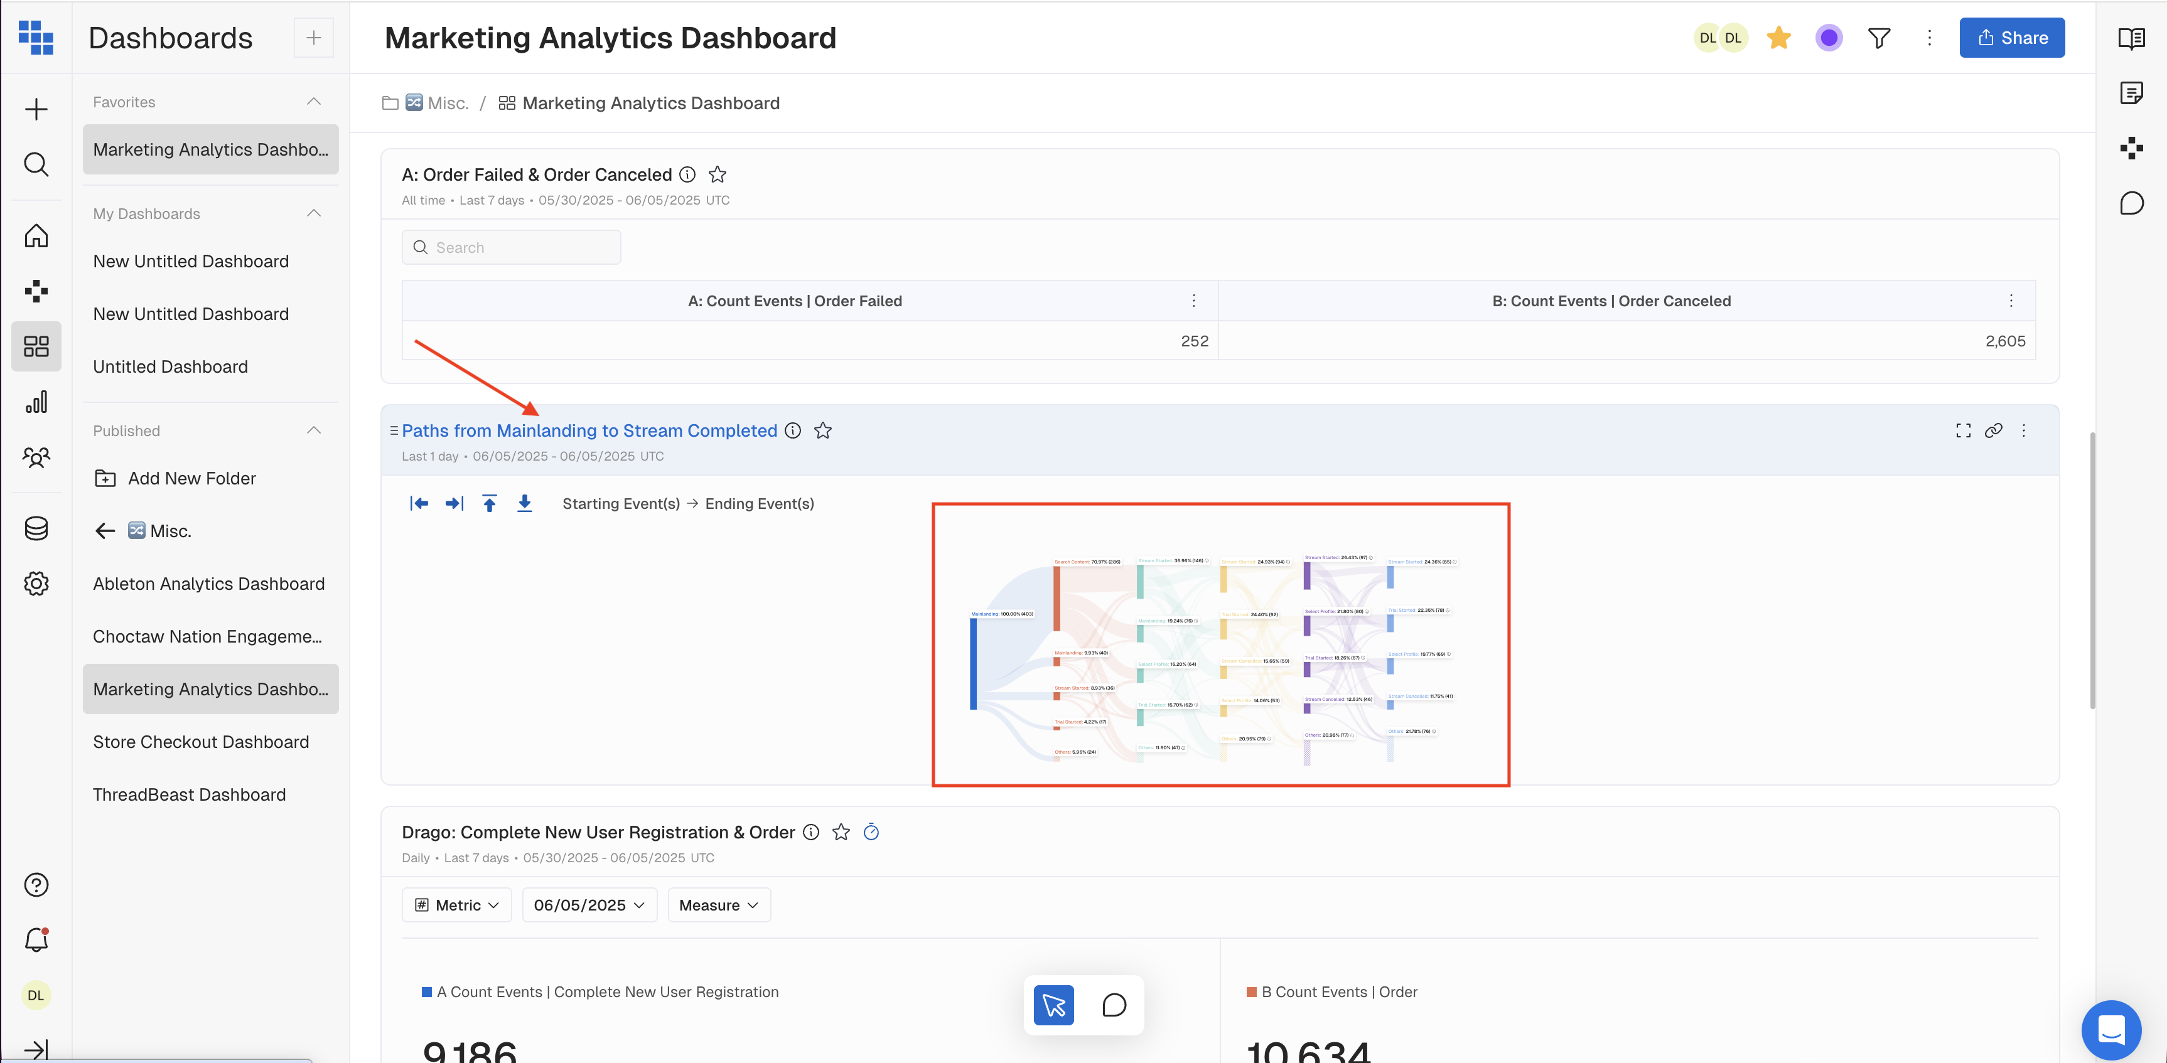Open the comment bubble in floating toolbar
This screenshot has height=1063, width=2167.
pos(1114,1005)
